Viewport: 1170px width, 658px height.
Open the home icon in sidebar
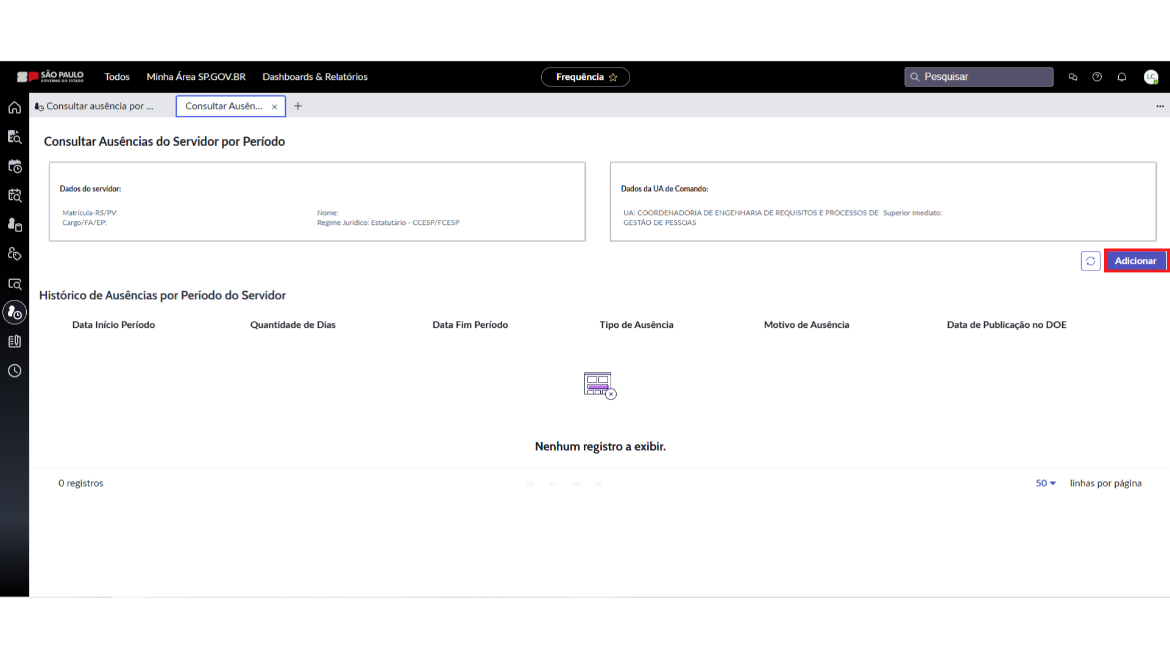[x=15, y=108]
